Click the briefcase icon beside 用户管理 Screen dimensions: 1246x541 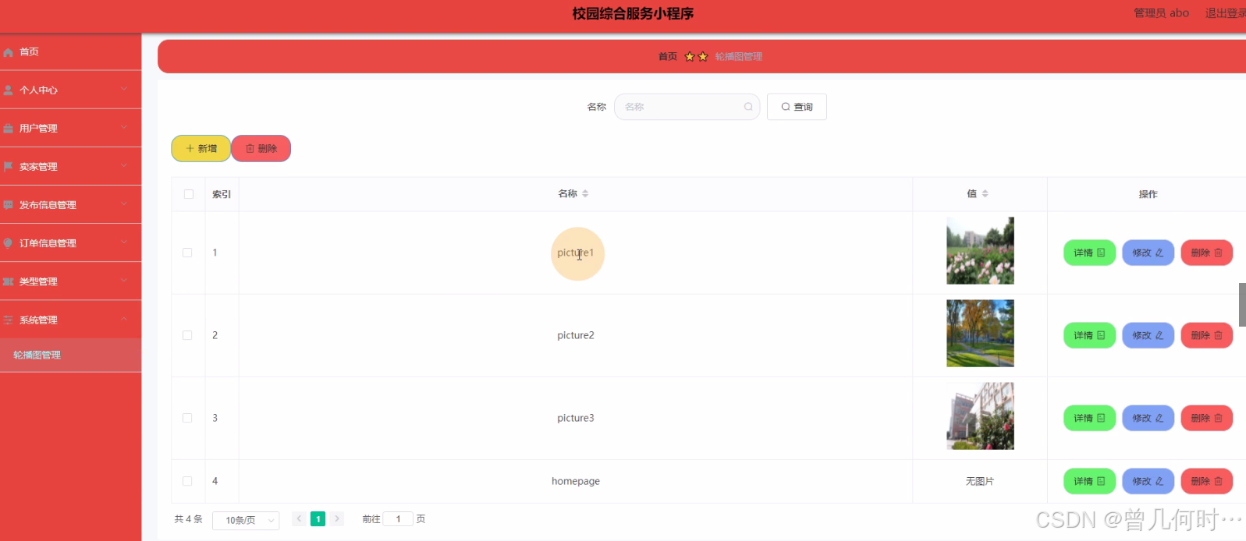tap(8, 129)
